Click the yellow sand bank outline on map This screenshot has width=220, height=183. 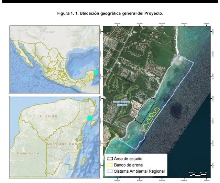151,120
